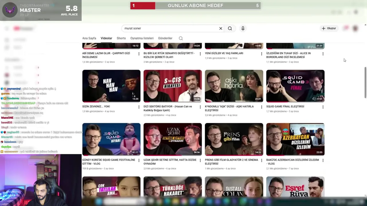Play the Squid Game Diyarı thumbnail
Image resolution: width=367 pixels, height=206 pixels.
(111, 139)
